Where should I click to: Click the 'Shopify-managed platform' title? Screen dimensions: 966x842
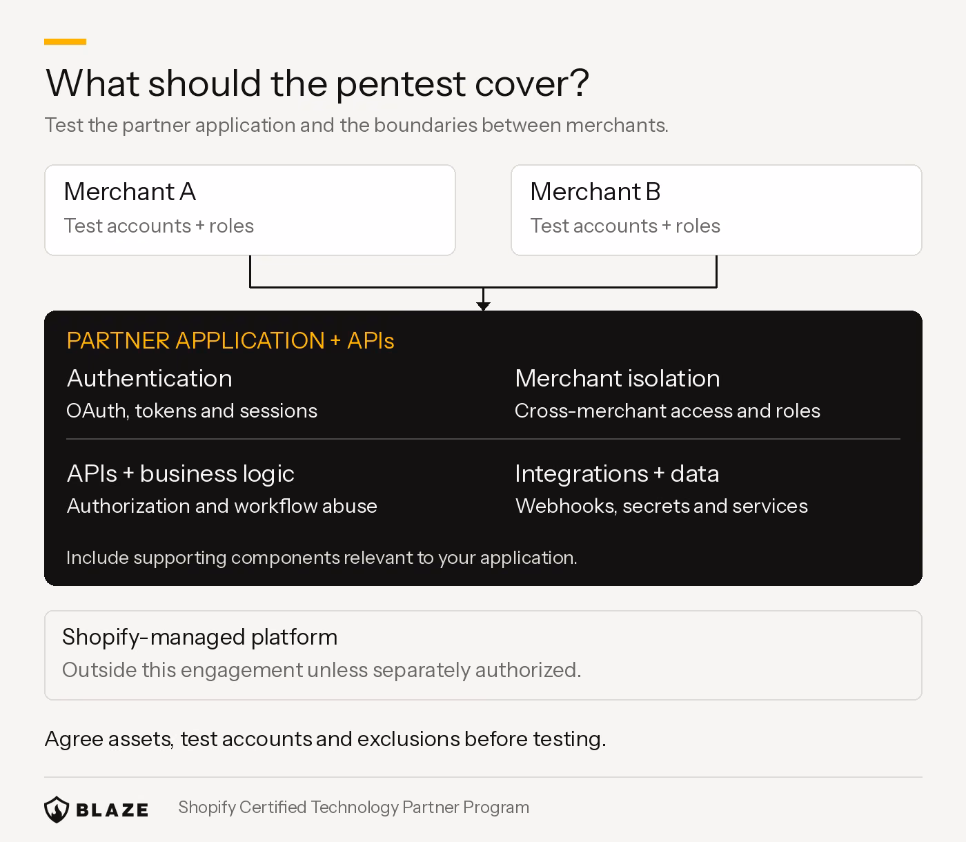[200, 637]
